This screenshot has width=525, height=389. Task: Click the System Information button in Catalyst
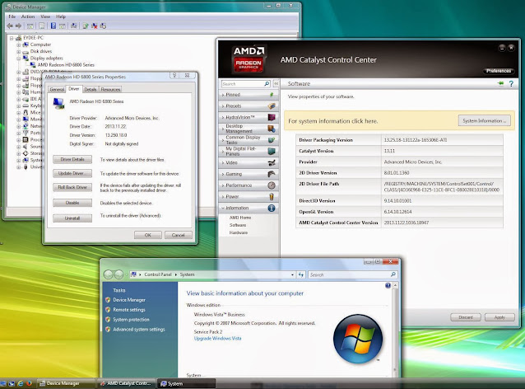pyautogui.click(x=484, y=120)
